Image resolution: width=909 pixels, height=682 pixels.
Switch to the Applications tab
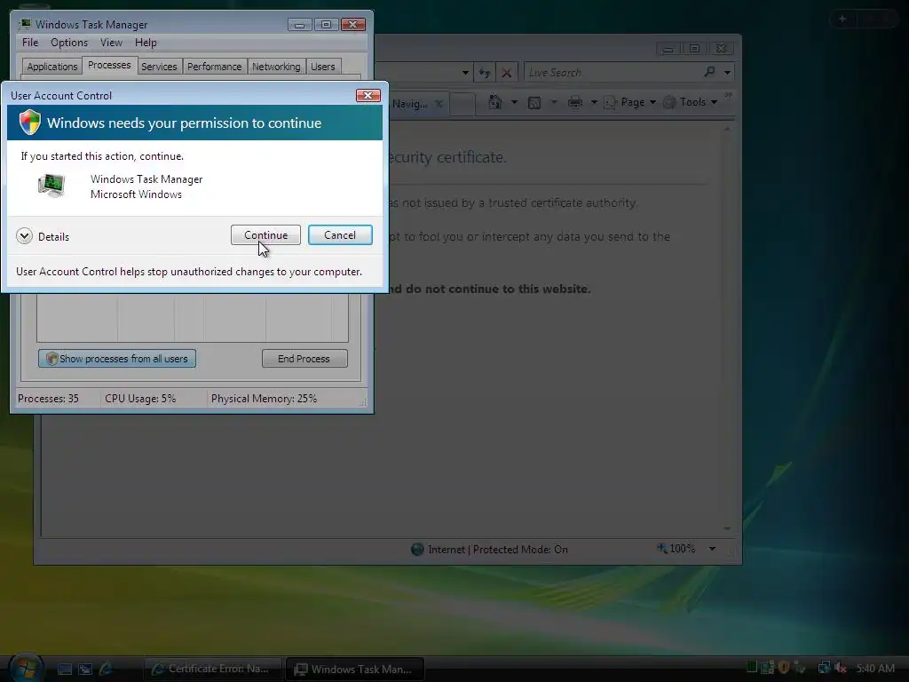coord(52,66)
